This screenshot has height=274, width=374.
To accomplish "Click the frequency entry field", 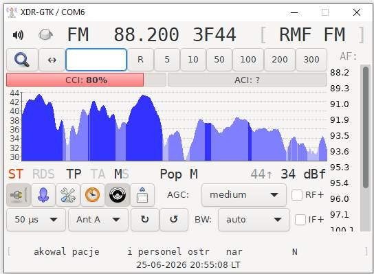I will click(x=96, y=60).
